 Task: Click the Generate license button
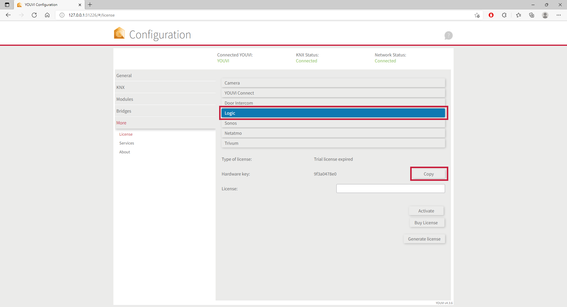click(x=424, y=239)
